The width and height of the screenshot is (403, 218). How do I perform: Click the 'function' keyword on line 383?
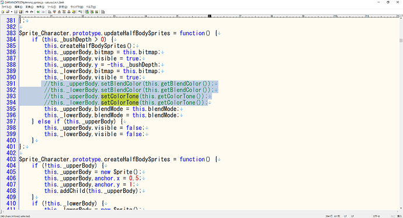click(192, 33)
